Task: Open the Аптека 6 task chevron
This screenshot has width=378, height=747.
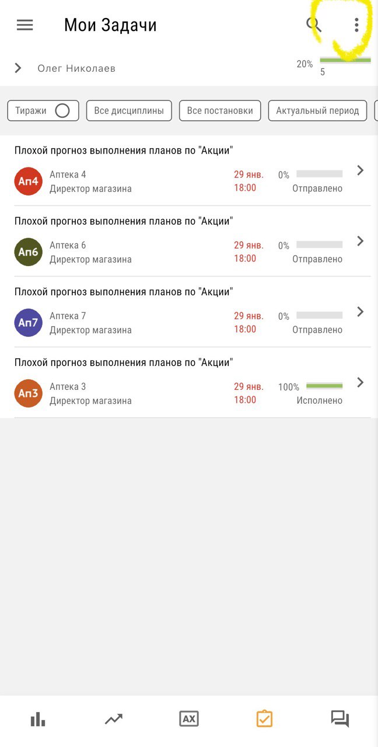Action: [x=360, y=241]
